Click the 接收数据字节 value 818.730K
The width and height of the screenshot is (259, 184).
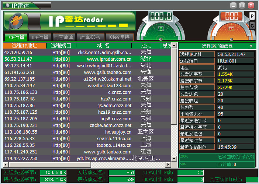point(53,179)
